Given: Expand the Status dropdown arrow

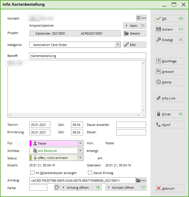Looking at the screenshot, I should click(x=80, y=158).
